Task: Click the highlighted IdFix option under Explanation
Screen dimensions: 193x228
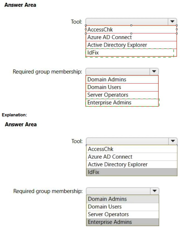Action: click(x=132, y=172)
